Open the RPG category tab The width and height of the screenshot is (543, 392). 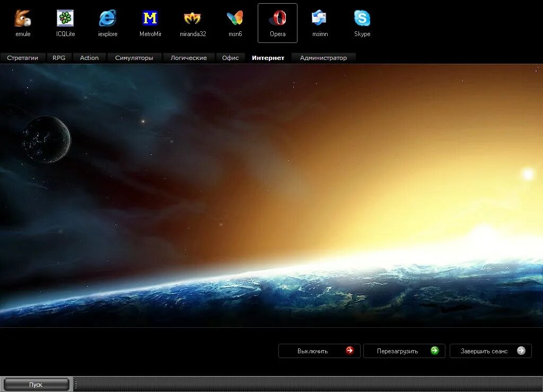tap(59, 58)
